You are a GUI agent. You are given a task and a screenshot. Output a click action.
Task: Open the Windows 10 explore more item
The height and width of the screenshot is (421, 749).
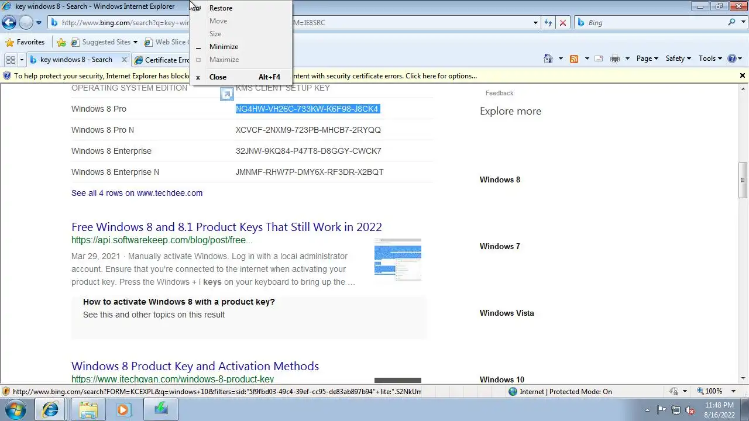502,379
